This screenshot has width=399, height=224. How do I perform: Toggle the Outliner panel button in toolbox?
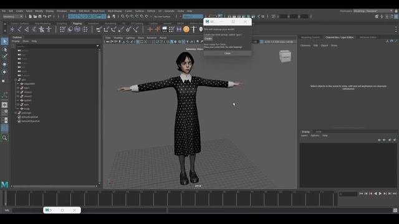click(x=4, y=128)
